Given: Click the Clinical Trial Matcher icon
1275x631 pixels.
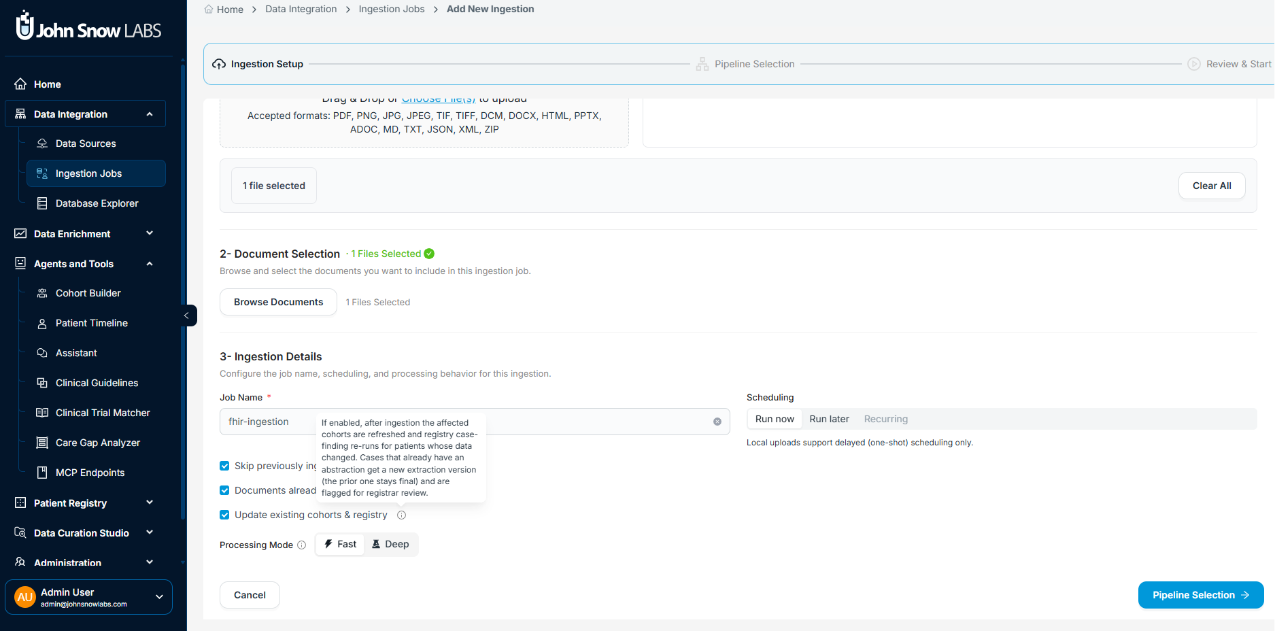Looking at the screenshot, I should 42,413.
